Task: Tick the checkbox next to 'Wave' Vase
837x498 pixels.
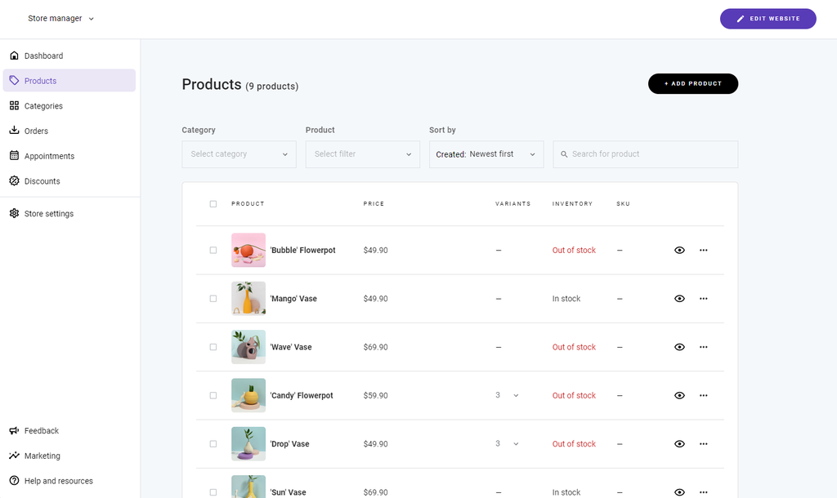Action: click(213, 347)
